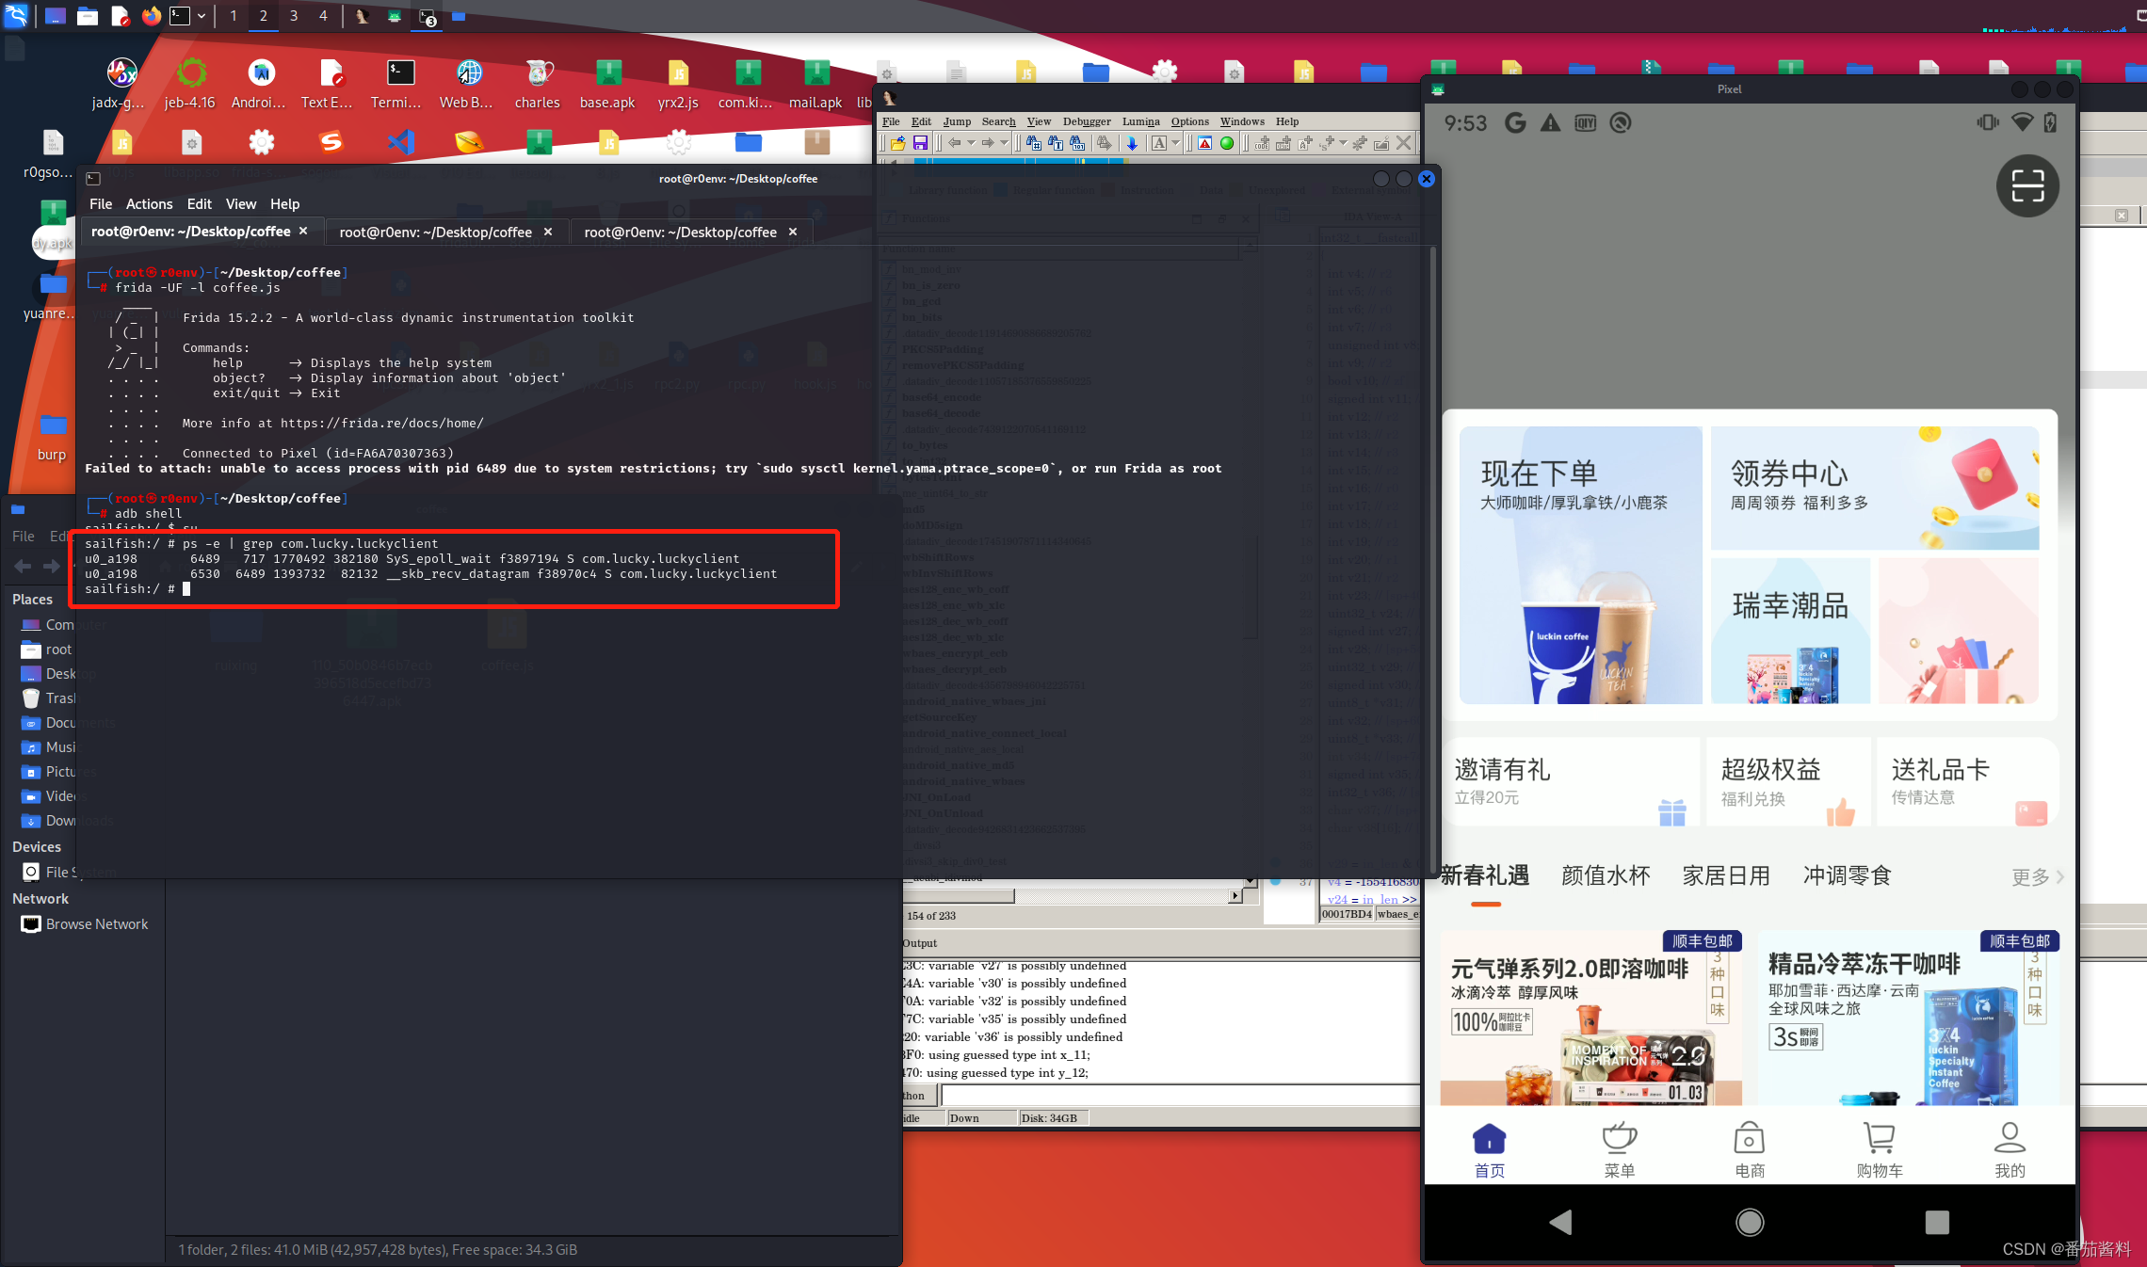Screen dimensions: 2147x1267
Task: Launch Android Studio desktop shortcut
Action: point(260,84)
